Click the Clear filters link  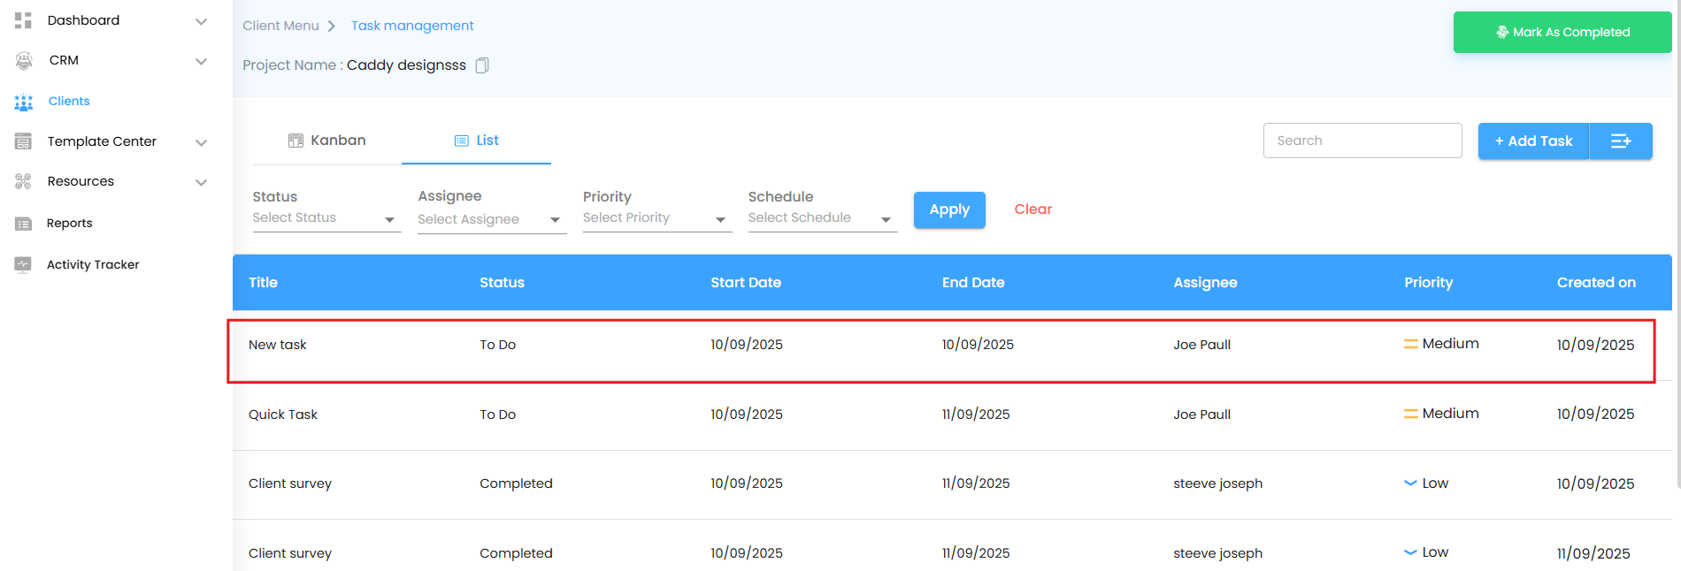click(x=1032, y=209)
